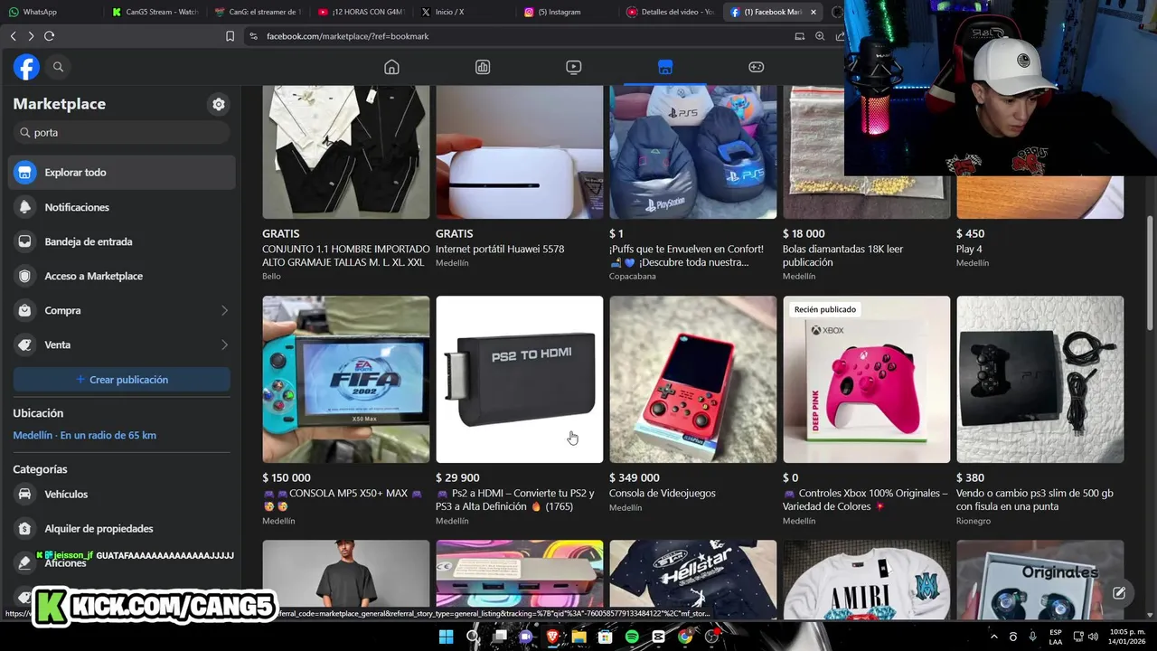
Task: Click the page vertical scrollbar
Action: (1150, 272)
